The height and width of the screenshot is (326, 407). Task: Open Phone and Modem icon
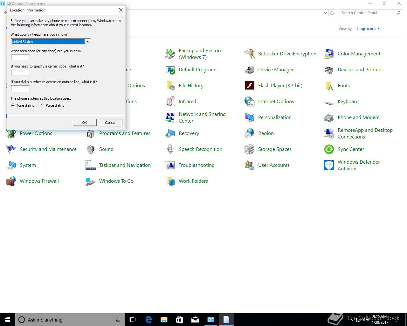point(329,117)
